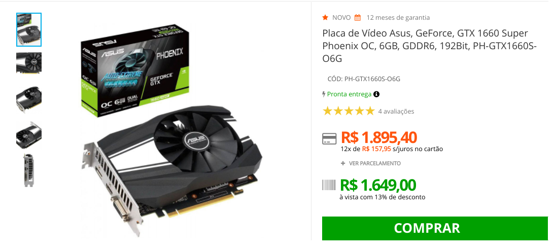This screenshot has width=556, height=250.
Task: Click the R$ 1.649,00 cash price
Action: click(x=378, y=185)
